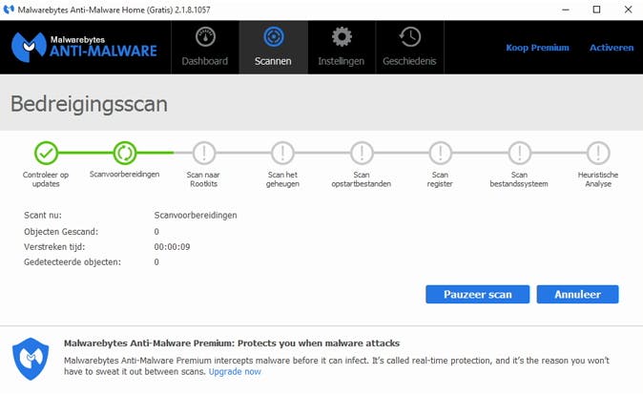643x395 pixels.
Task: Click the Malwarebytes Anti-Malware header logo
Action: pyautogui.click(x=84, y=47)
